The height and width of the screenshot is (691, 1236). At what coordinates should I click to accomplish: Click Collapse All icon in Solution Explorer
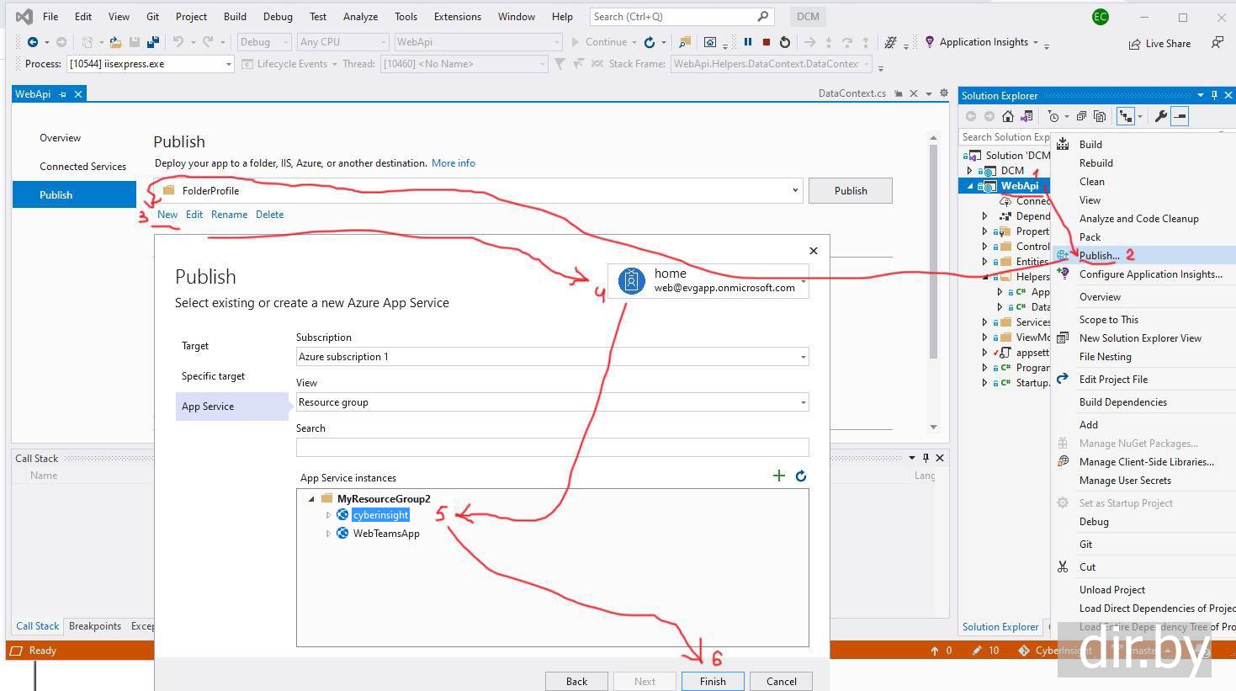[x=1081, y=117]
